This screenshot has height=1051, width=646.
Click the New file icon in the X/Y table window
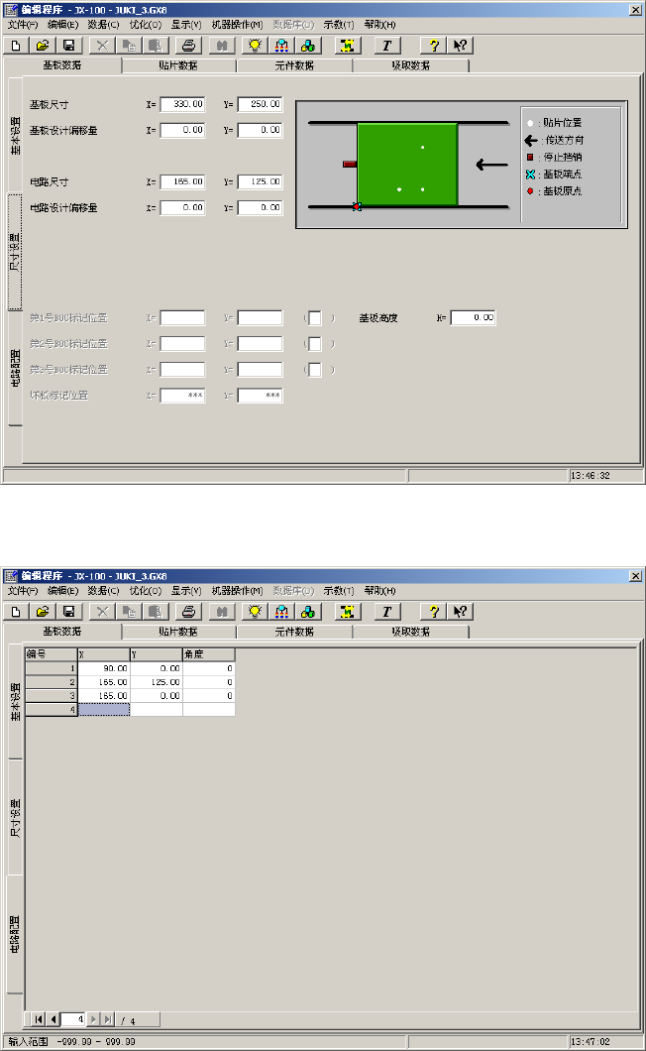coord(16,612)
